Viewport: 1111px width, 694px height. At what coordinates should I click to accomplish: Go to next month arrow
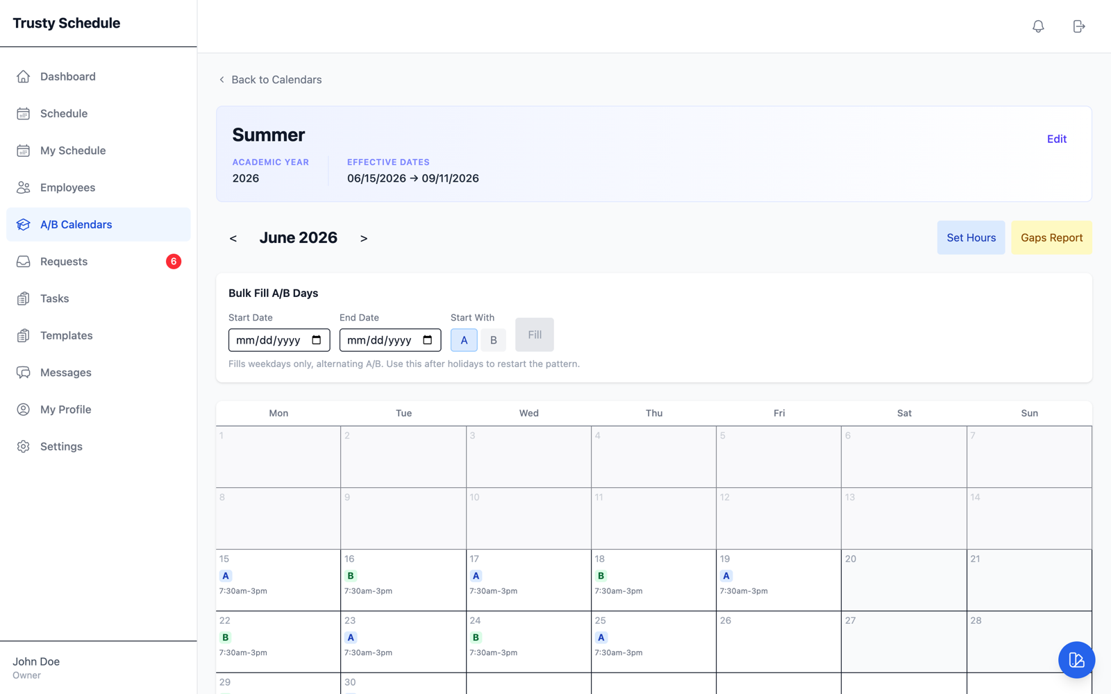tap(364, 238)
